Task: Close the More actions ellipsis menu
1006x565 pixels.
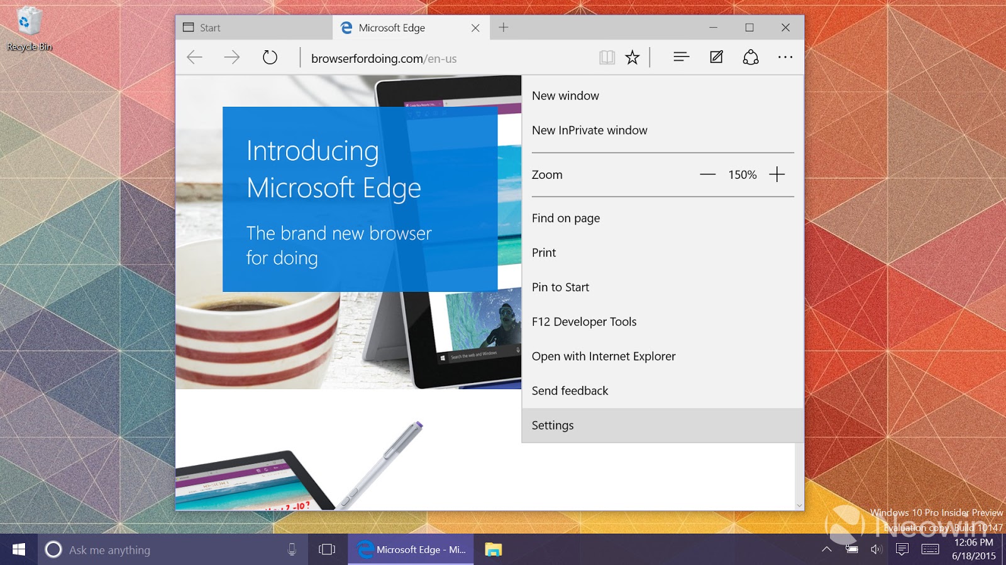Action: click(785, 57)
